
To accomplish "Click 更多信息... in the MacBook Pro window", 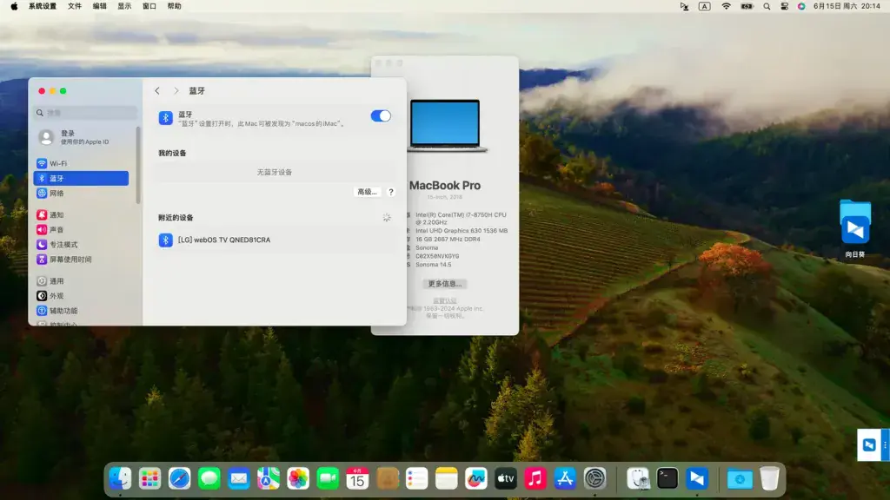I will click(x=444, y=284).
